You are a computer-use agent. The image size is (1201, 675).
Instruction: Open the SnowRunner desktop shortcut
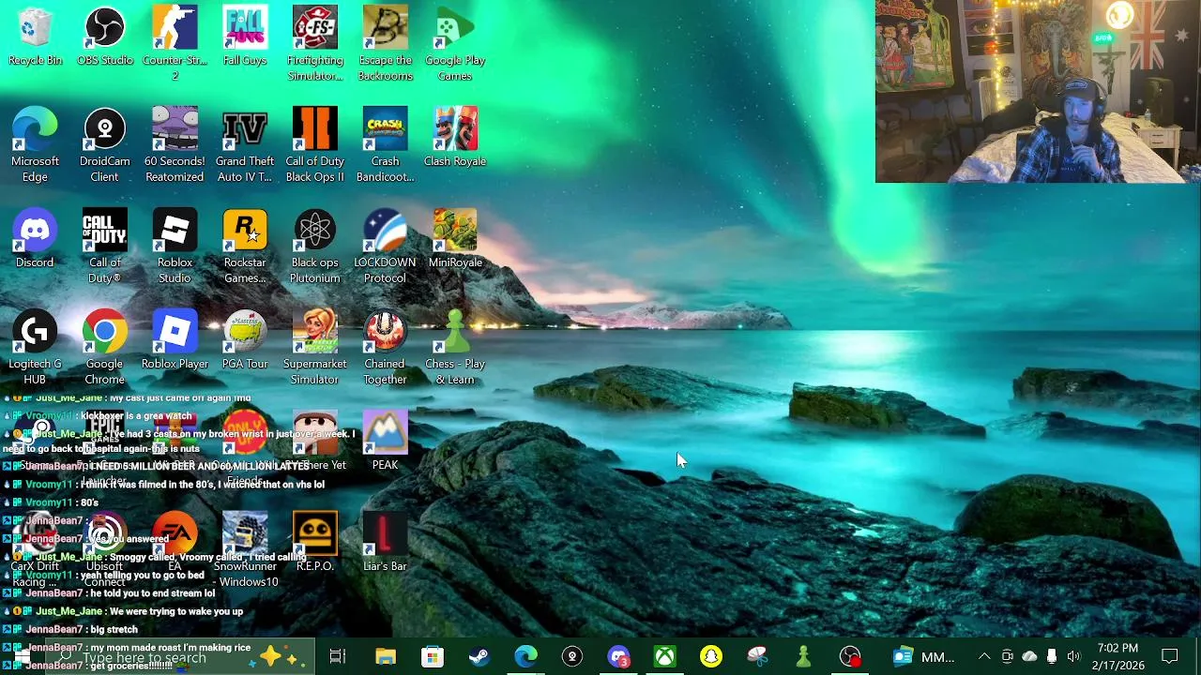pos(245,550)
